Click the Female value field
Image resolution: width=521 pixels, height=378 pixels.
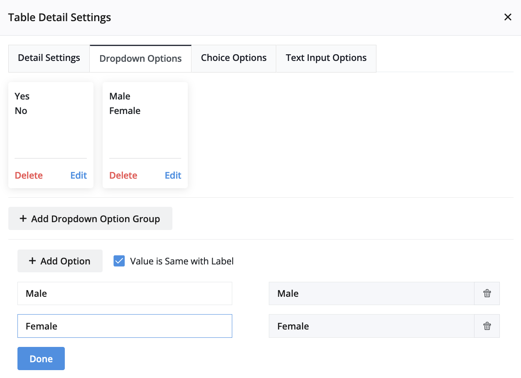371,326
